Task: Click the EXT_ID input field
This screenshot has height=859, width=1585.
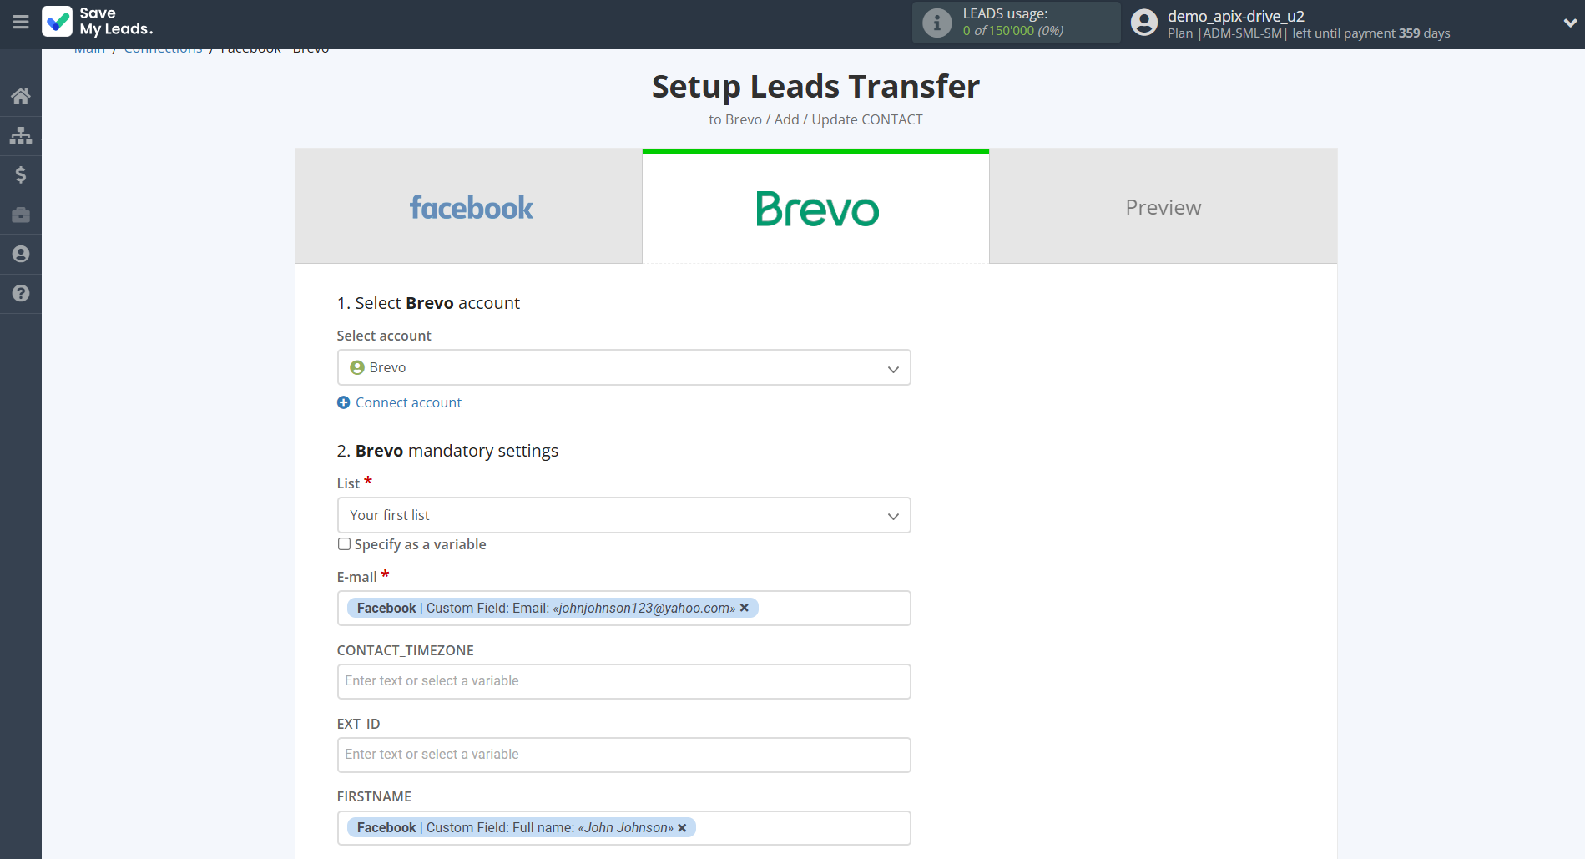Action: 623,755
